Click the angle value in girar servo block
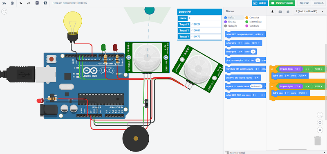Image resolution: width=327 pixels, height=154 pixels. [x=258, y=60]
